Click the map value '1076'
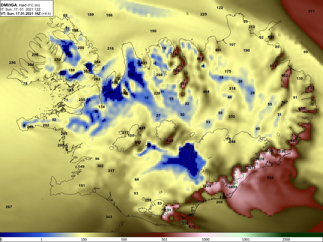This screenshot has height=242, width=323. pos(260,159)
